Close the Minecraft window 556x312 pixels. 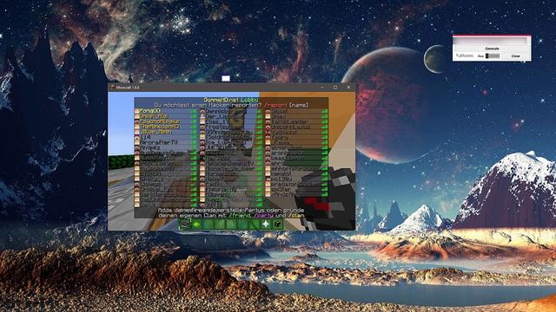coord(348,88)
